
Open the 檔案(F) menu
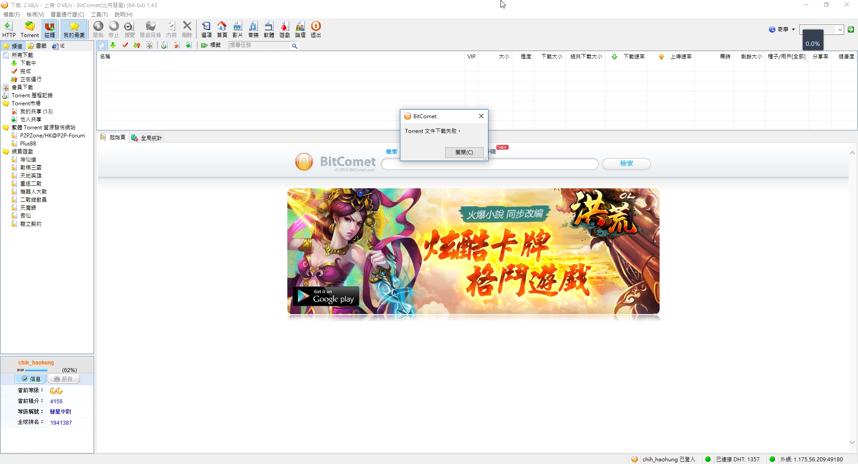click(12, 15)
